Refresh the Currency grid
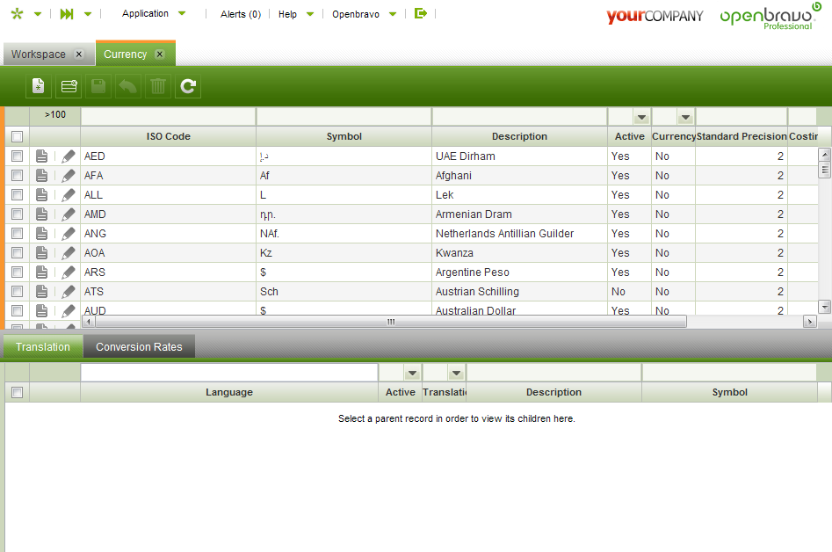Viewport: 832px width, 552px height. (188, 86)
